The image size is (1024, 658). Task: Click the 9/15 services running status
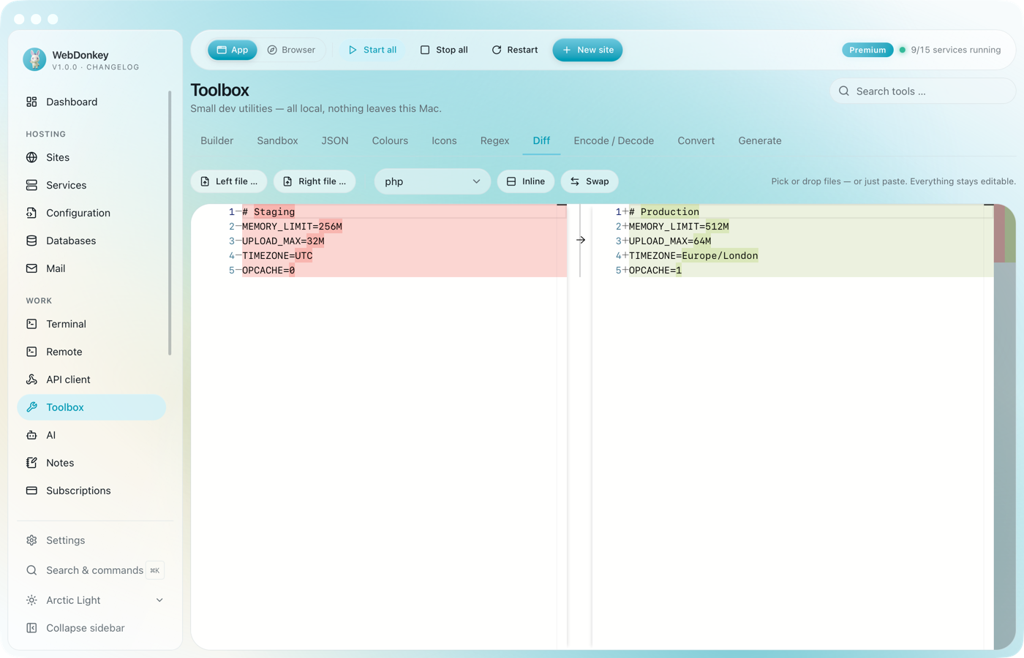click(x=950, y=50)
